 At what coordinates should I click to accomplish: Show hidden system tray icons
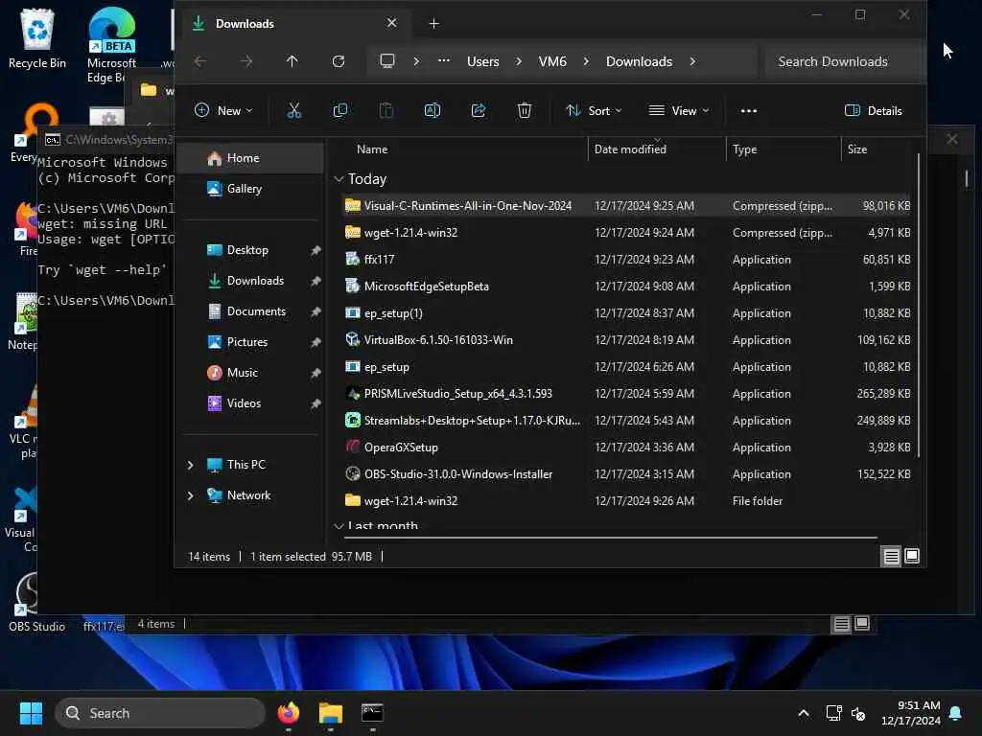804,713
